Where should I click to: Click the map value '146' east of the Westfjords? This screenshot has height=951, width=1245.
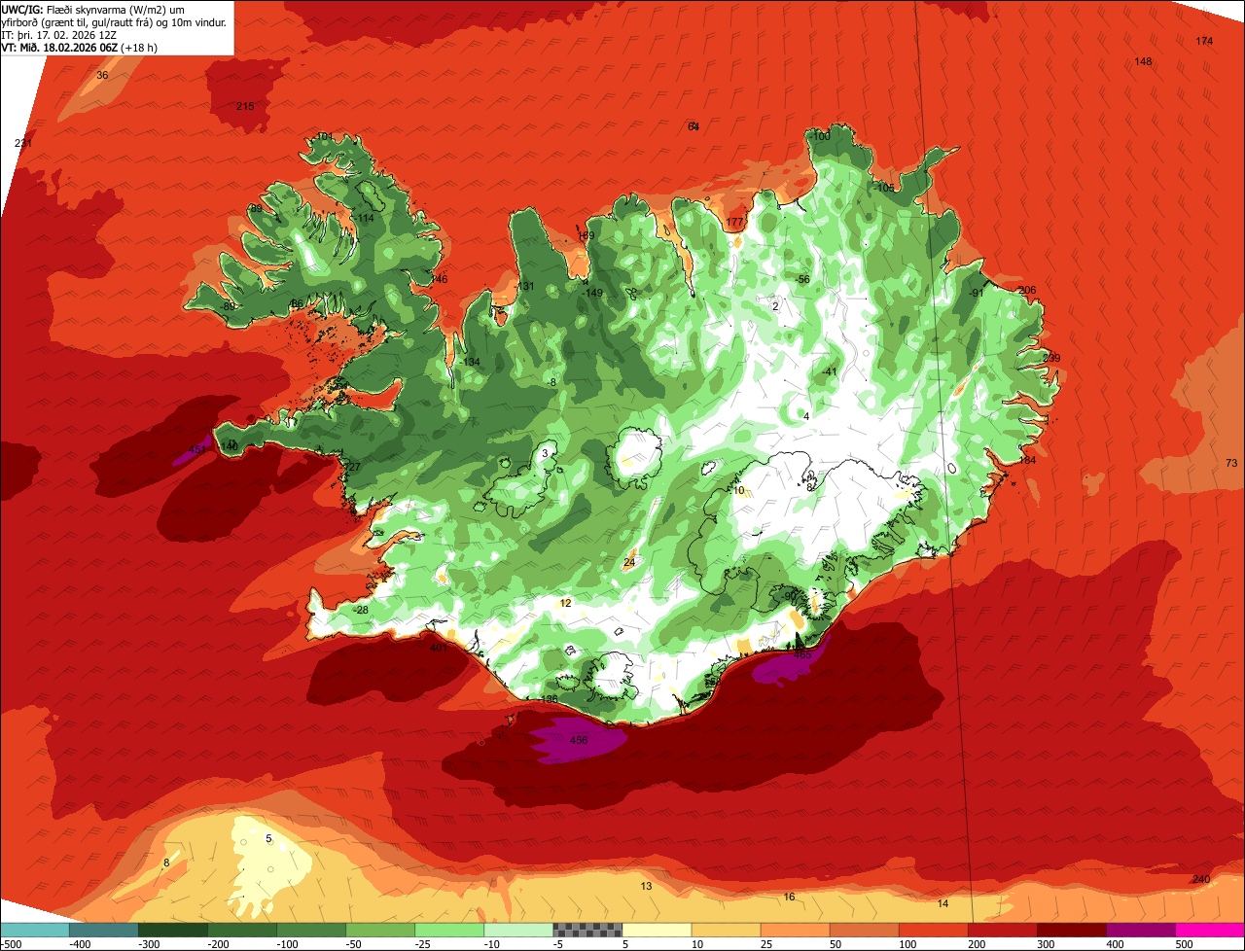coord(439,279)
